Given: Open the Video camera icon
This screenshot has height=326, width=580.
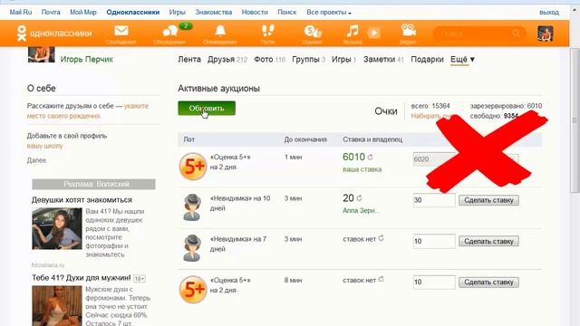Looking at the screenshot, I should pyautogui.click(x=409, y=30).
